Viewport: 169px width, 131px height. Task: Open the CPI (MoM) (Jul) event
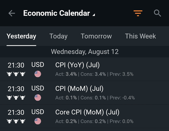point(84,93)
